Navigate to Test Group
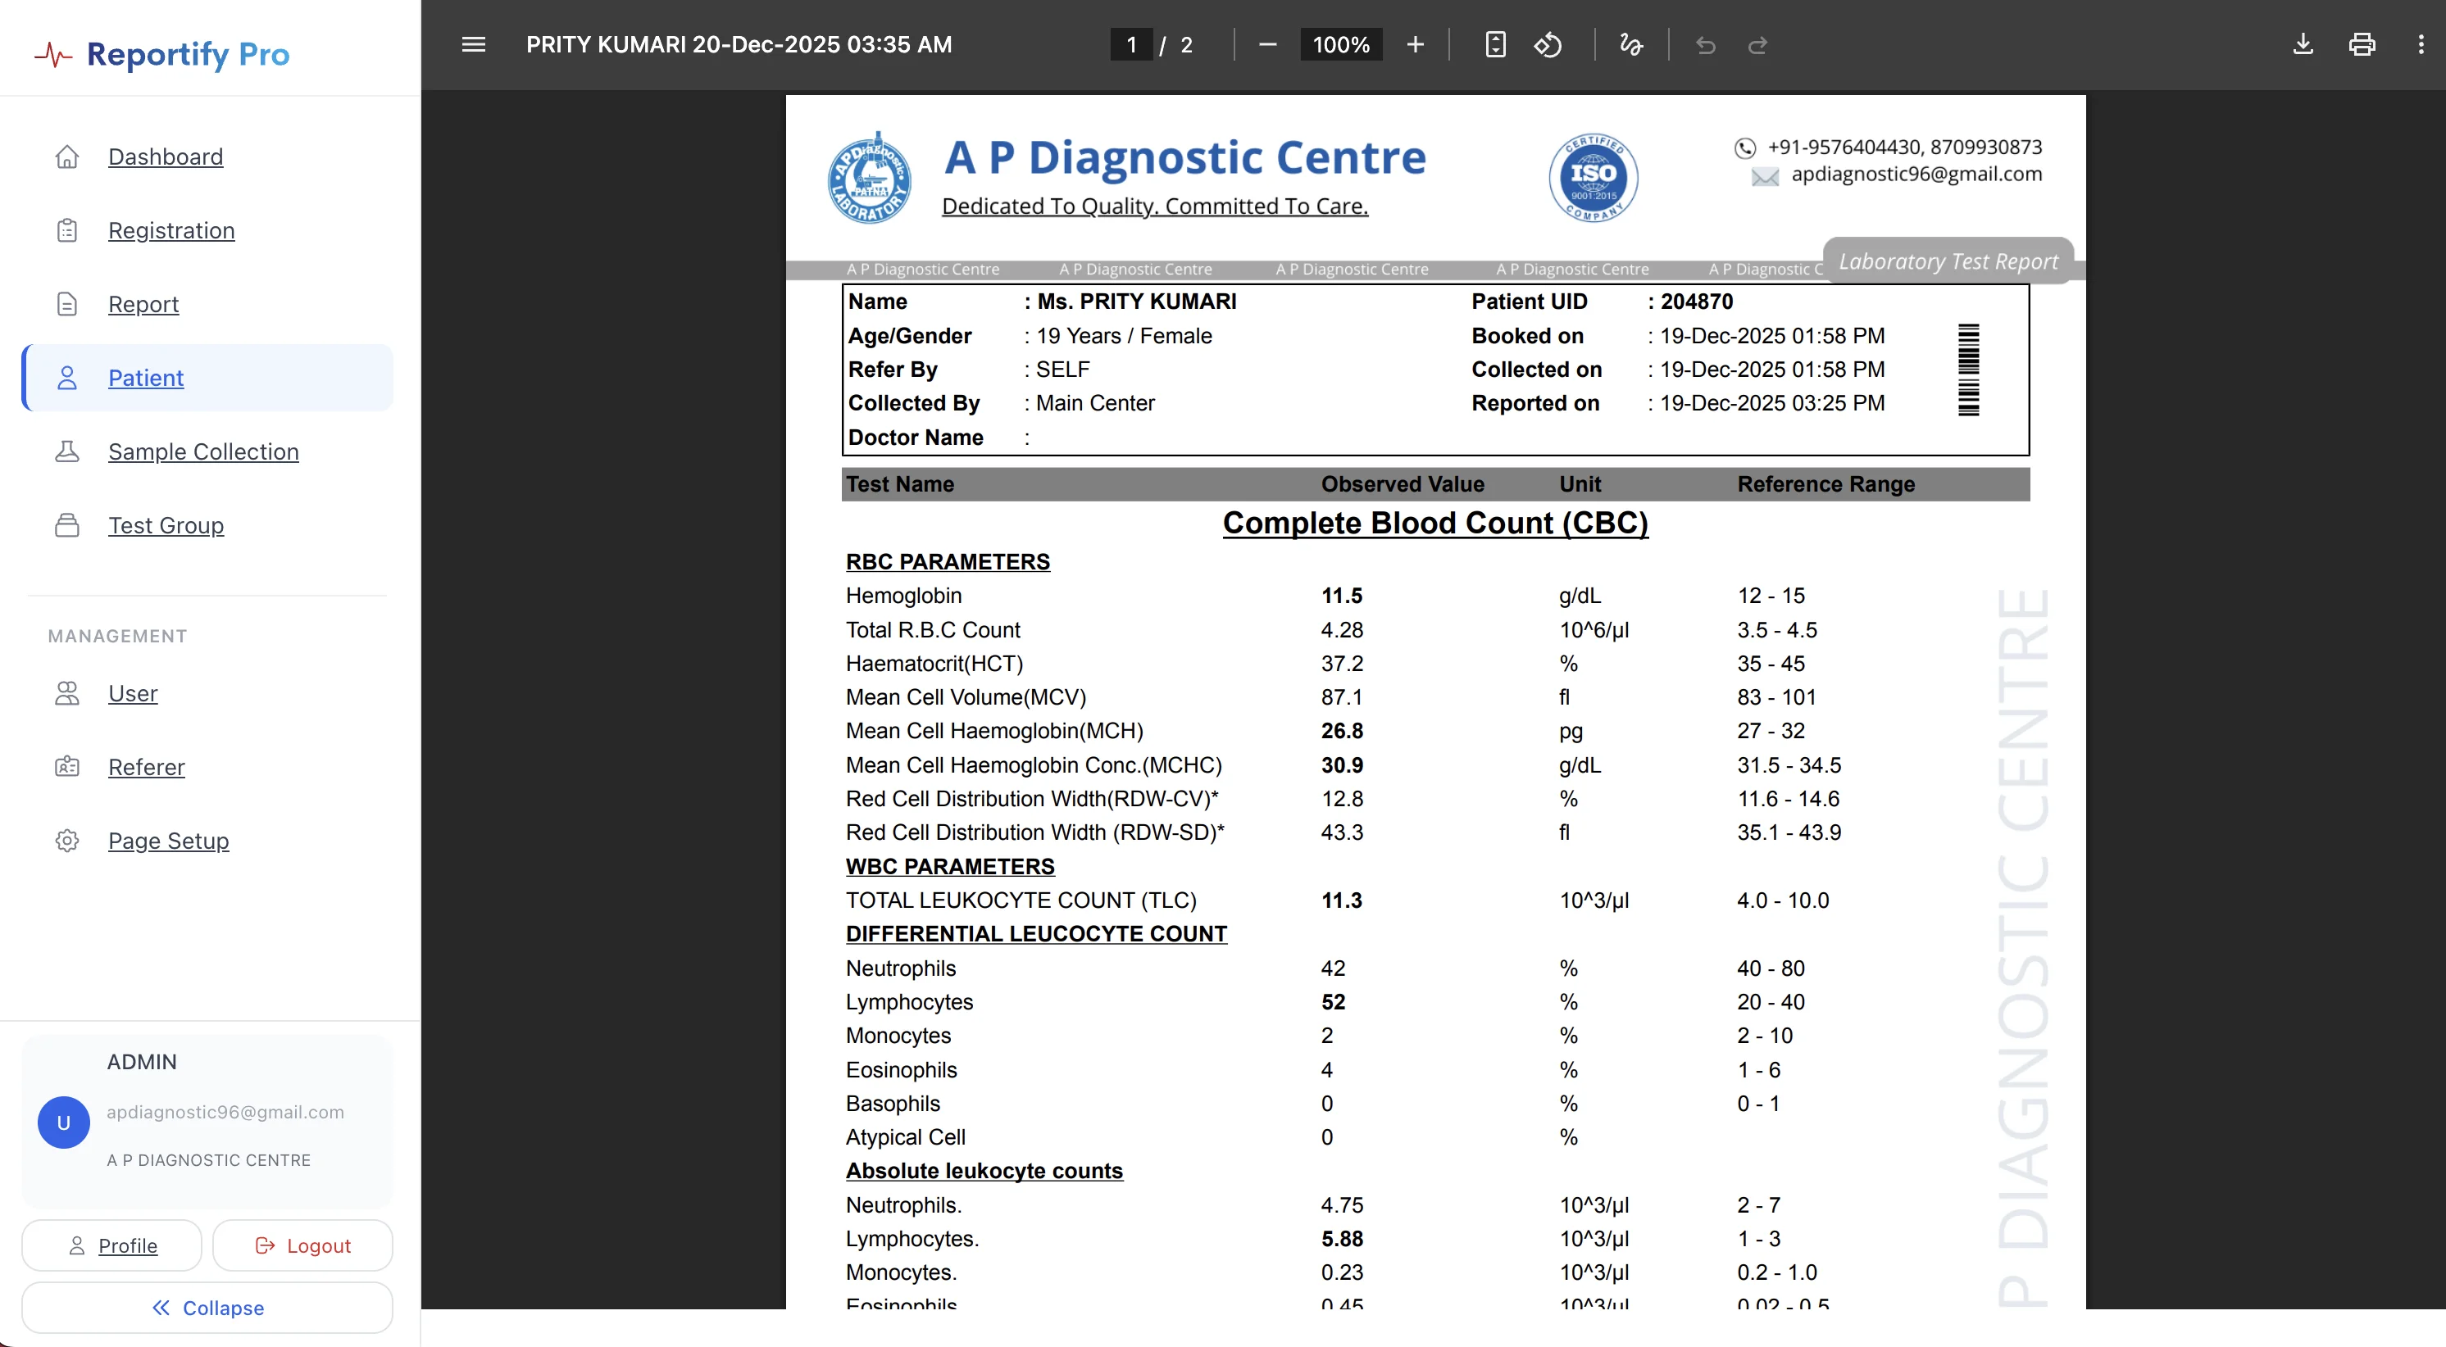 (x=166, y=525)
